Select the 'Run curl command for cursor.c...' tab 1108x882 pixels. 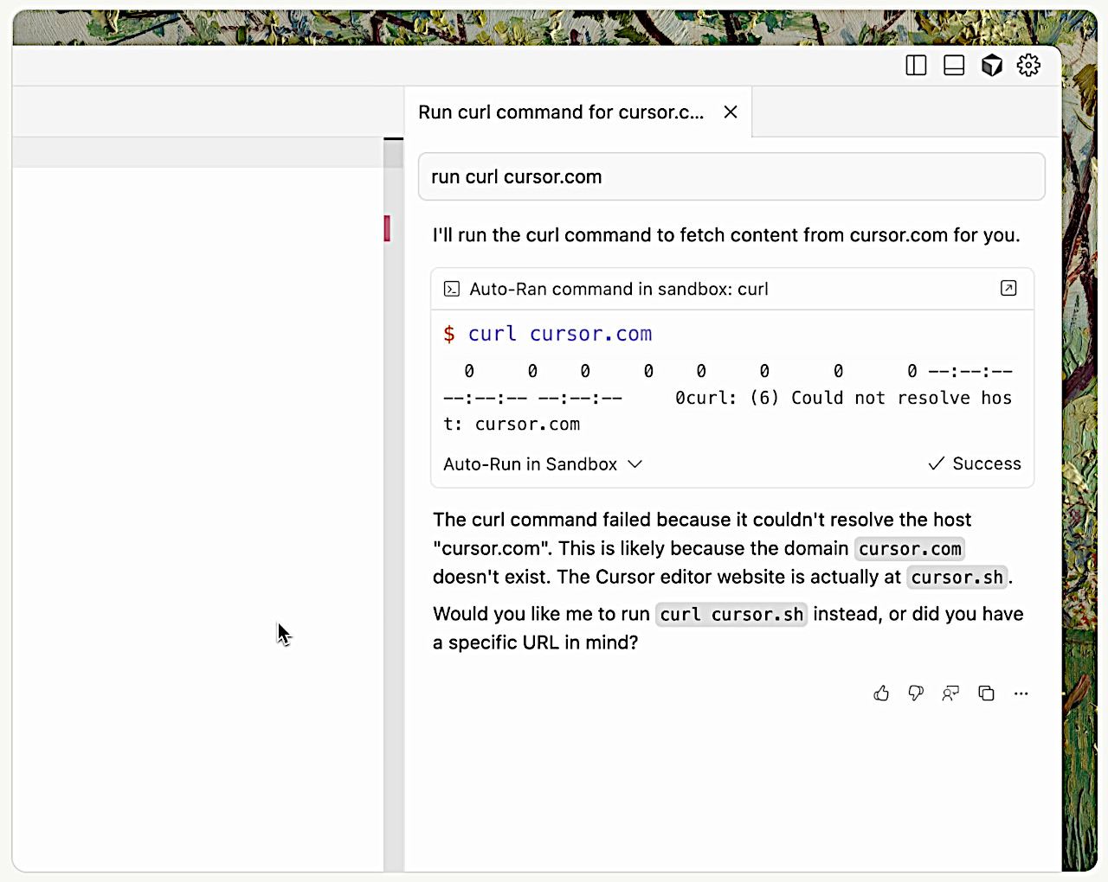pos(561,112)
